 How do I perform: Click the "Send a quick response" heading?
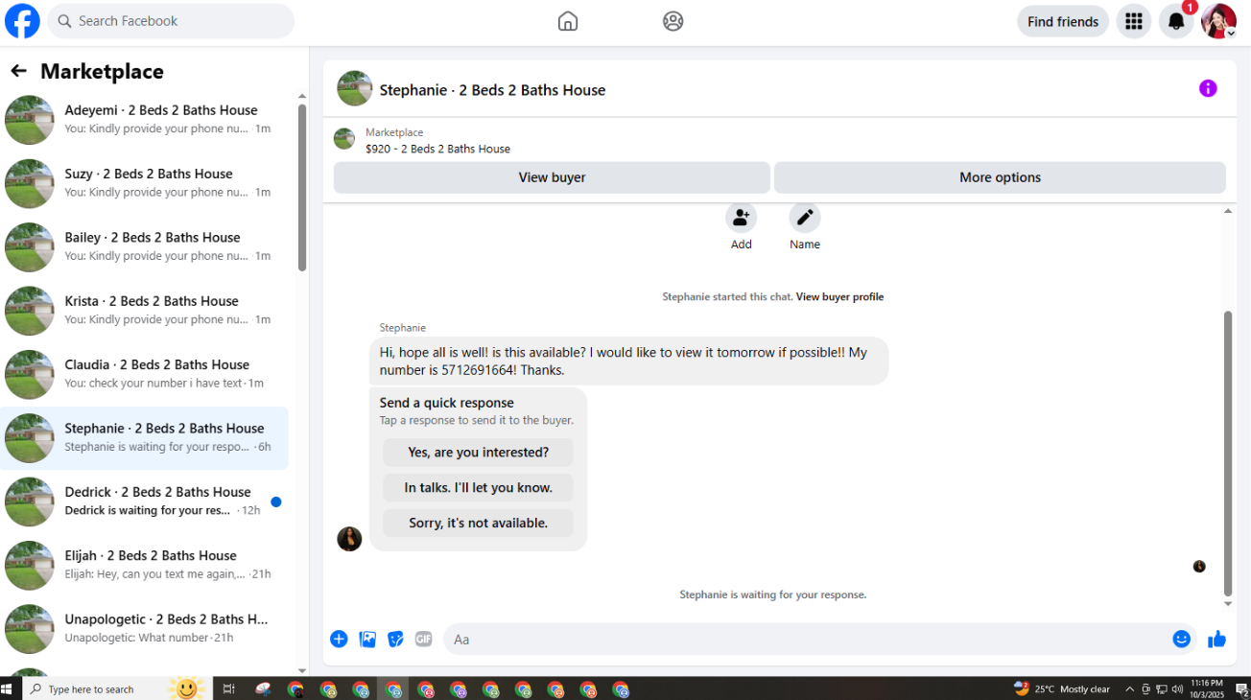coord(447,403)
